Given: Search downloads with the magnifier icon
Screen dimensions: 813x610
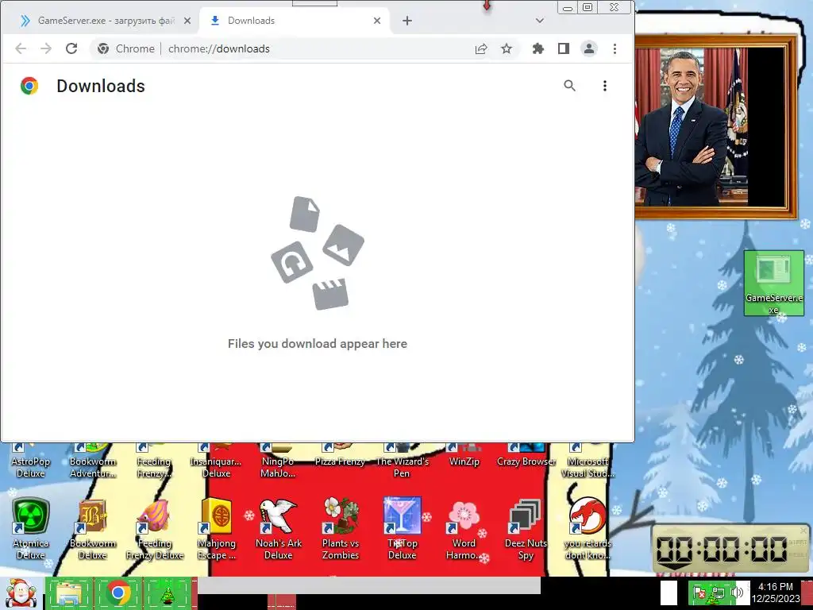Looking at the screenshot, I should pyautogui.click(x=570, y=86).
